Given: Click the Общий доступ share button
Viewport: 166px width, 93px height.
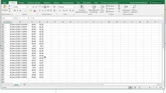Looking at the screenshot, I should point(156,3).
